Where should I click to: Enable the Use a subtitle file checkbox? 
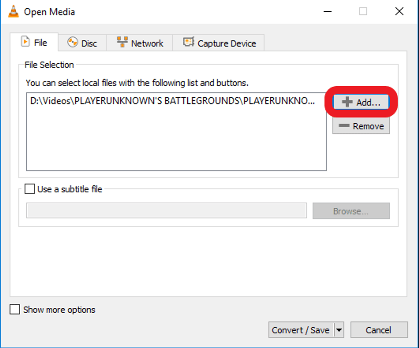29,189
